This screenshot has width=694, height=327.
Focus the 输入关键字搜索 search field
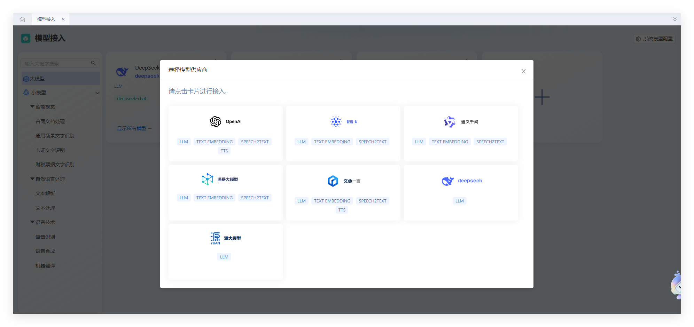[x=60, y=63]
